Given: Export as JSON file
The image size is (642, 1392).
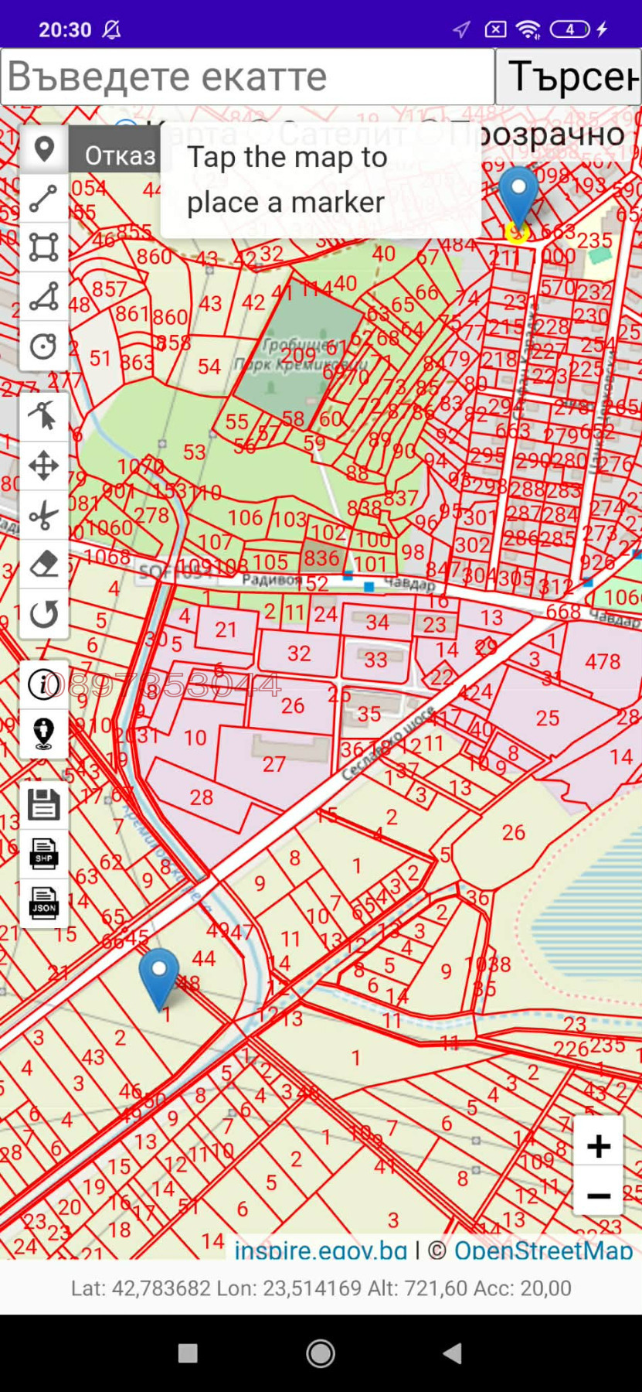Looking at the screenshot, I should click(44, 903).
